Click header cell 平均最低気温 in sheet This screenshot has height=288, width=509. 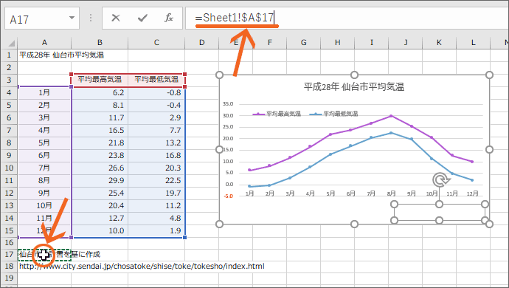[x=156, y=79]
